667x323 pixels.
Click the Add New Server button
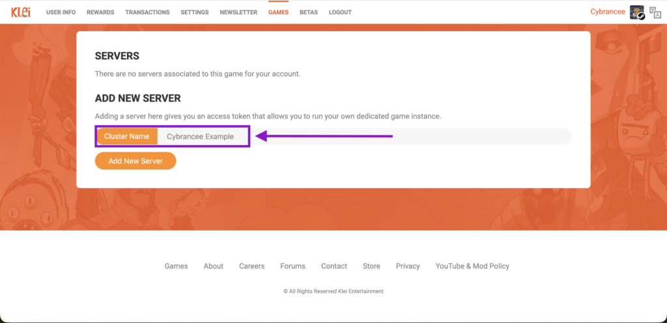coord(135,161)
